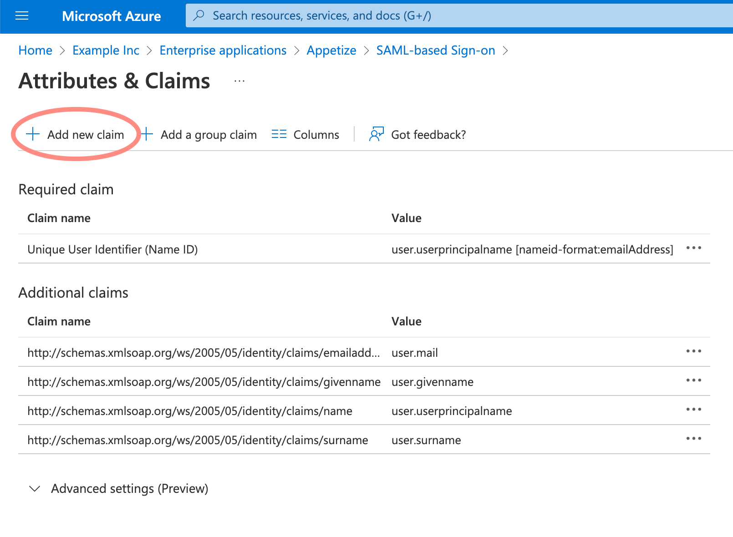Screen dimensions: 733x537
Task: Go to Home breadcrumb
Action: [35, 51]
